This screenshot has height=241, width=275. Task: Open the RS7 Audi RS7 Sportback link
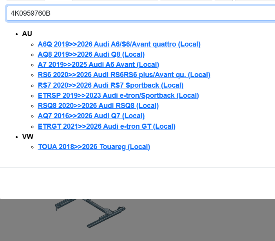tap(110, 85)
